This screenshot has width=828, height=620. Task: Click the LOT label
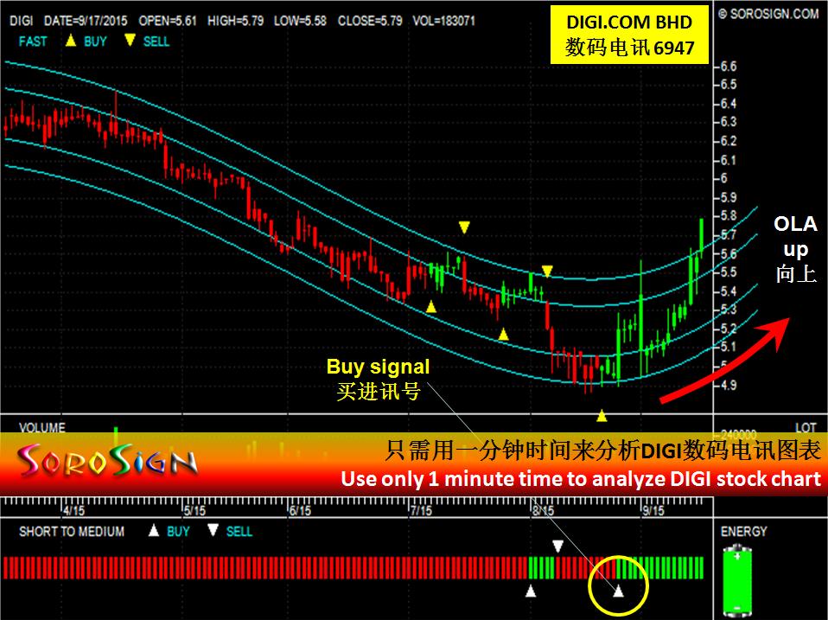click(x=806, y=426)
